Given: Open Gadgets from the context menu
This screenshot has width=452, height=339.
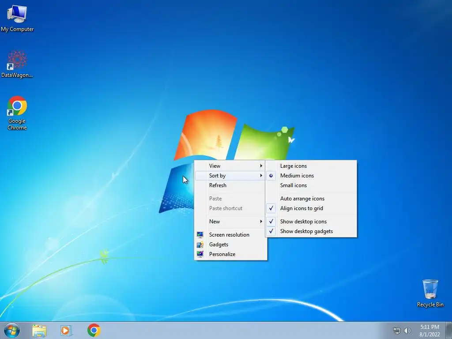Looking at the screenshot, I should [230, 245].
